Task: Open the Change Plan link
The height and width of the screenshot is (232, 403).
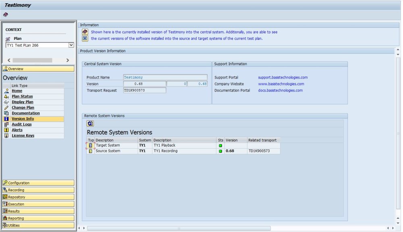Action: tap(23, 108)
